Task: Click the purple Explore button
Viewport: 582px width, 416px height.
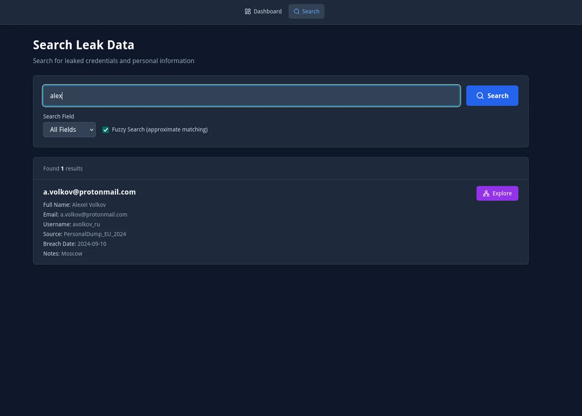Action: click(x=497, y=193)
